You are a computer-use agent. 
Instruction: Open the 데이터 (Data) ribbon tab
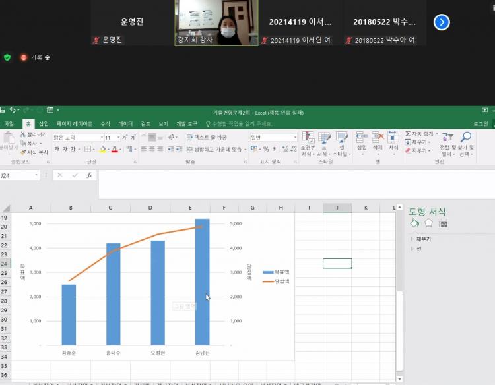125,123
